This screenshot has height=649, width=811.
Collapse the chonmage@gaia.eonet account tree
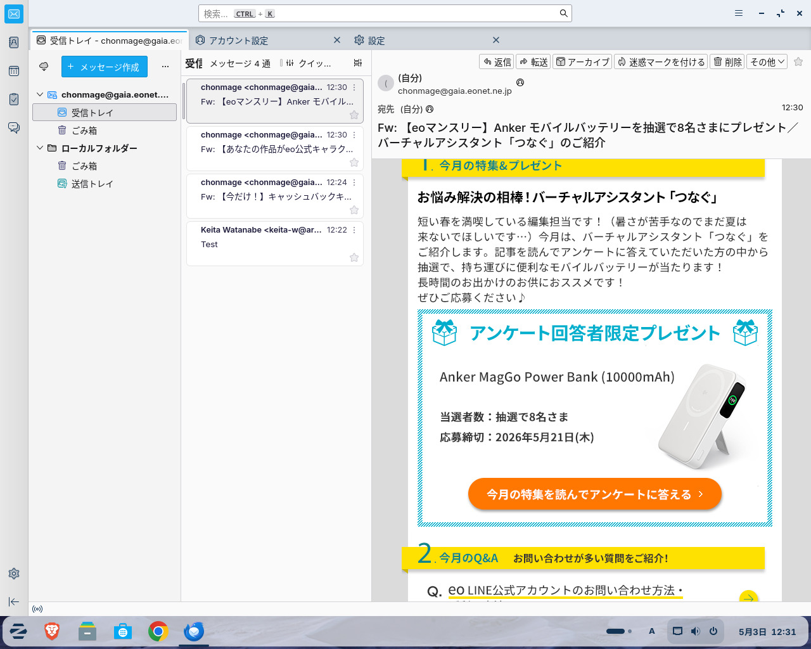pos(40,94)
